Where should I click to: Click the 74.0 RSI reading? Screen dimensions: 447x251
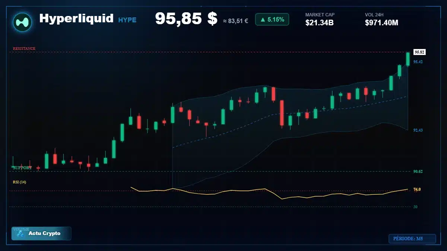pos(417,190)
